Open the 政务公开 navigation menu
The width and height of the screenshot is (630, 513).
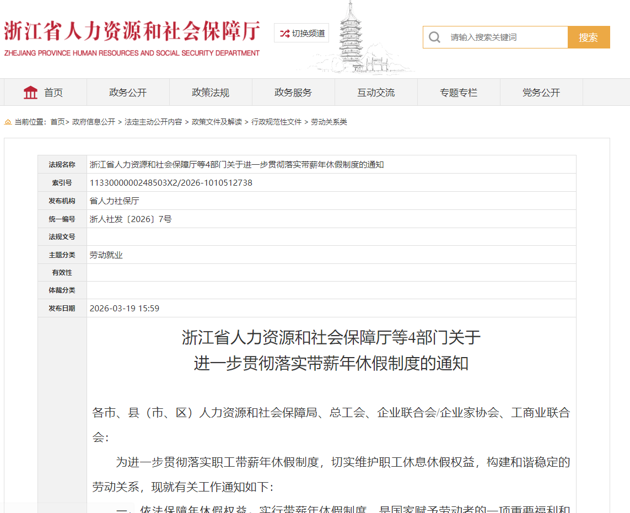coord(128,93)
